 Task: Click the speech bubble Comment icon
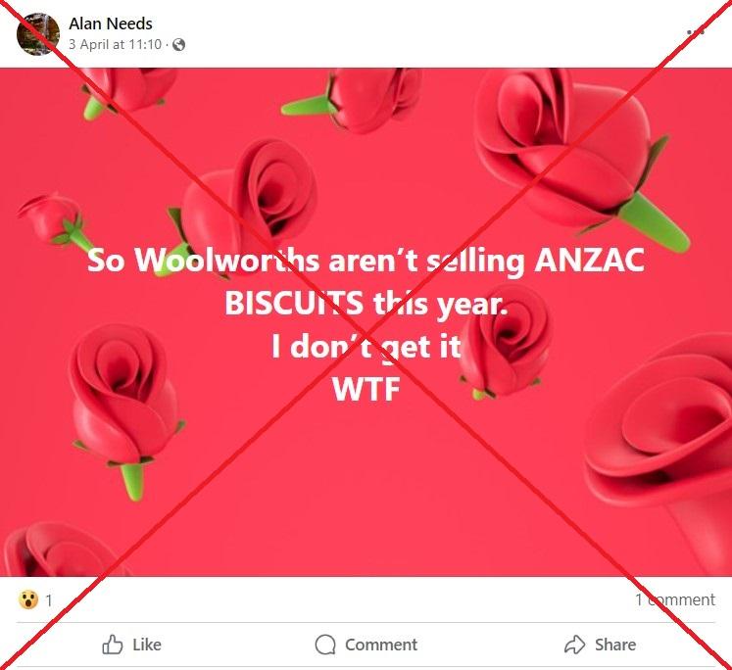[x=325, y=645]
